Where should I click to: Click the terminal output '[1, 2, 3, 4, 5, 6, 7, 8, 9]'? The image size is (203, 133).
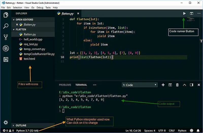(81, 100)
